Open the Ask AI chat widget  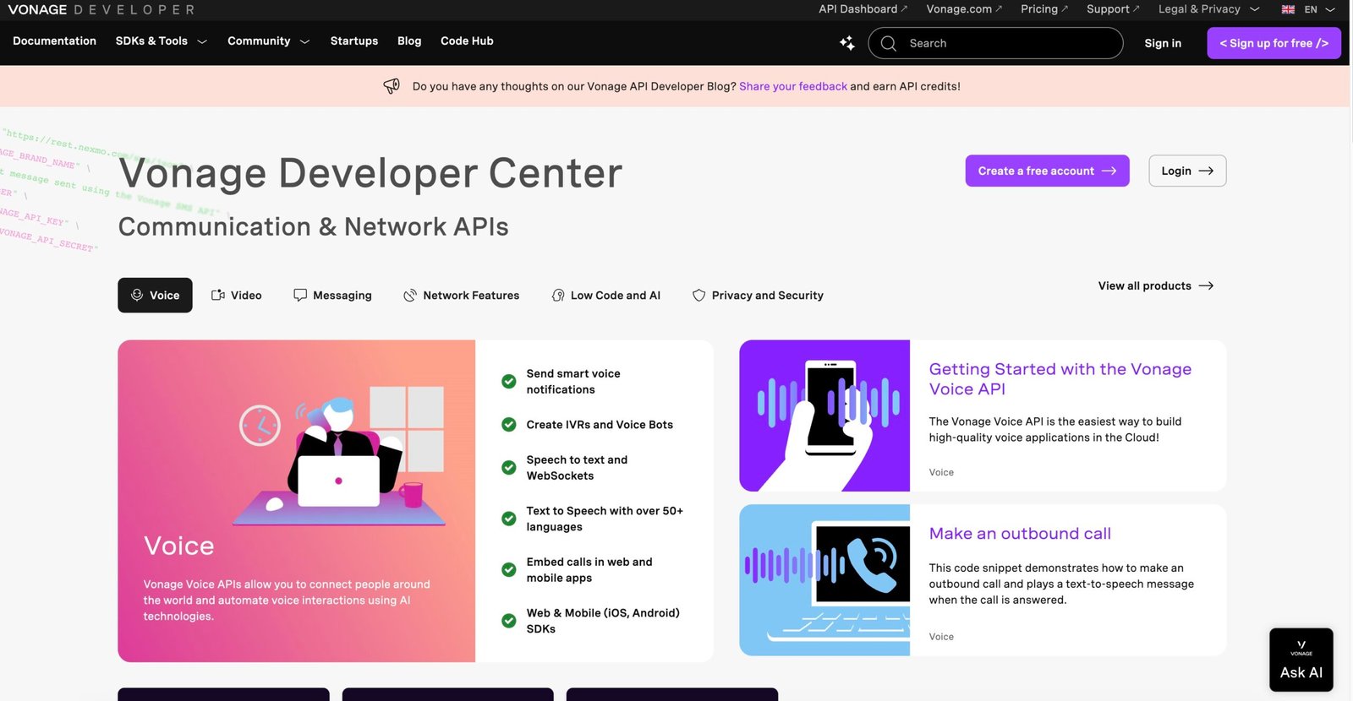[1301, 660]
